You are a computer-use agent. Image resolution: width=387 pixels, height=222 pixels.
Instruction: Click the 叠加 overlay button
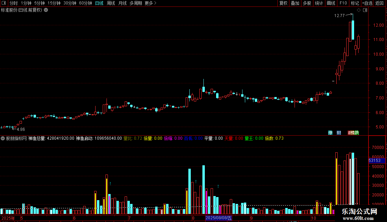tap(295, 3)
